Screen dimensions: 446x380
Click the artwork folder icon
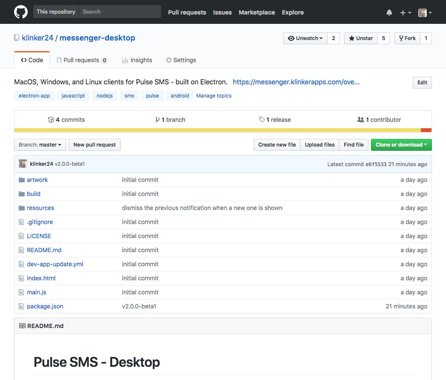tap(22, 180)
